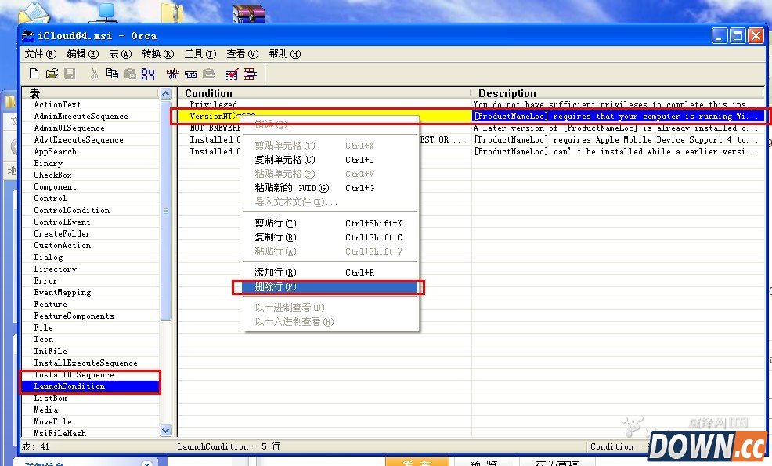The width and height of the screenshot is (772, 466).
Task: Select the CustomAction table in the left list
Action: click(x=61, y=245)
